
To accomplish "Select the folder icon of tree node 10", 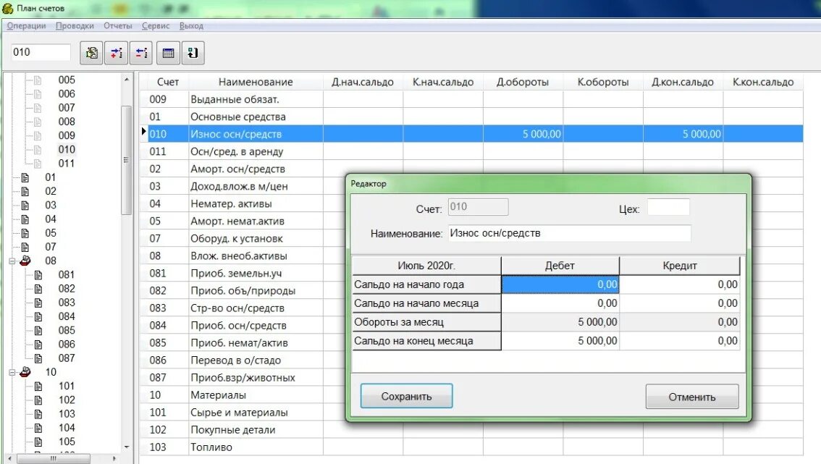I will 25,372.
